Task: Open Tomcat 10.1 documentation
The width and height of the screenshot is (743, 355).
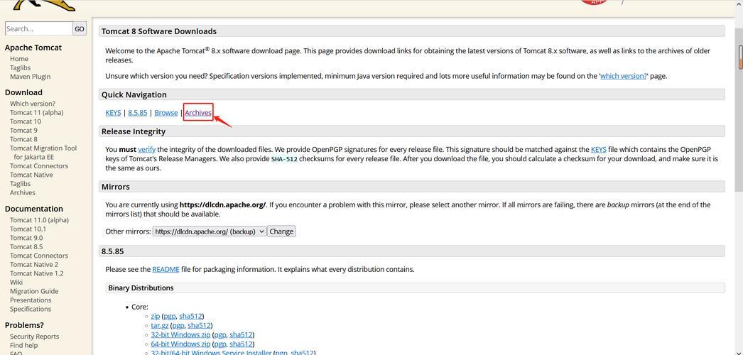Action: (x=28, y=229)
